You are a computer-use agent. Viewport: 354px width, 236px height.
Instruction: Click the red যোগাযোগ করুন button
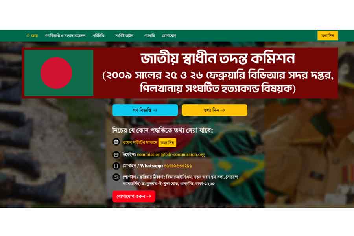tap(134, 197)
